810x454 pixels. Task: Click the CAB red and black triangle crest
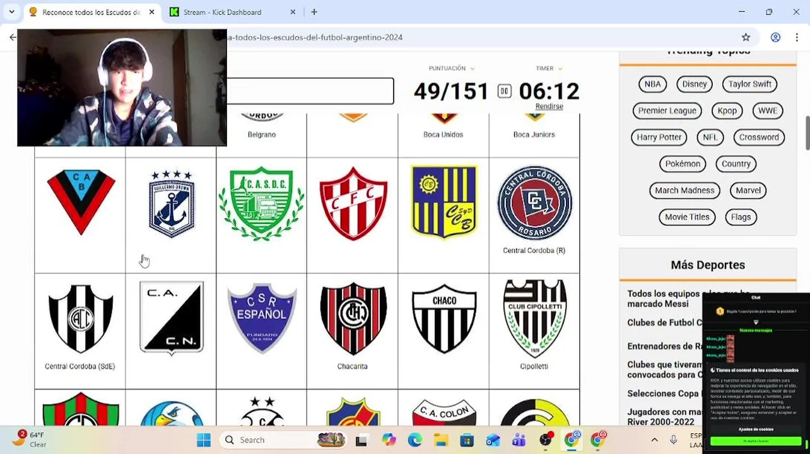(x=81, y=202)
